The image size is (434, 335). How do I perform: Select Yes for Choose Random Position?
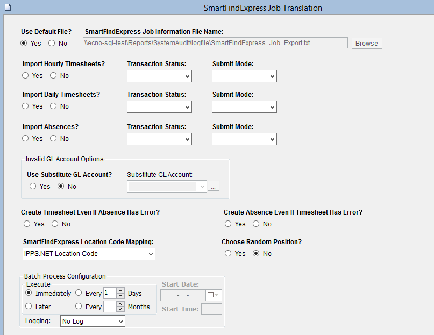click(x=228, y=253)
